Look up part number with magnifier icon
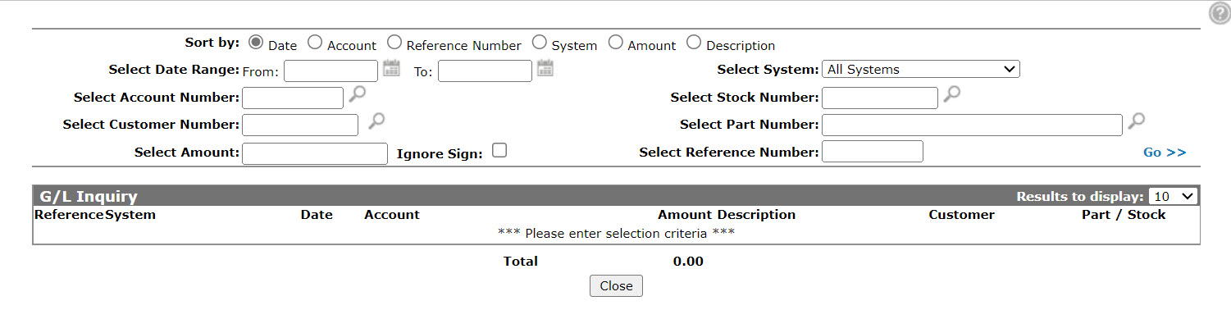The height and width of the screenshot is (319, 1231). [x=1136, y=121]
